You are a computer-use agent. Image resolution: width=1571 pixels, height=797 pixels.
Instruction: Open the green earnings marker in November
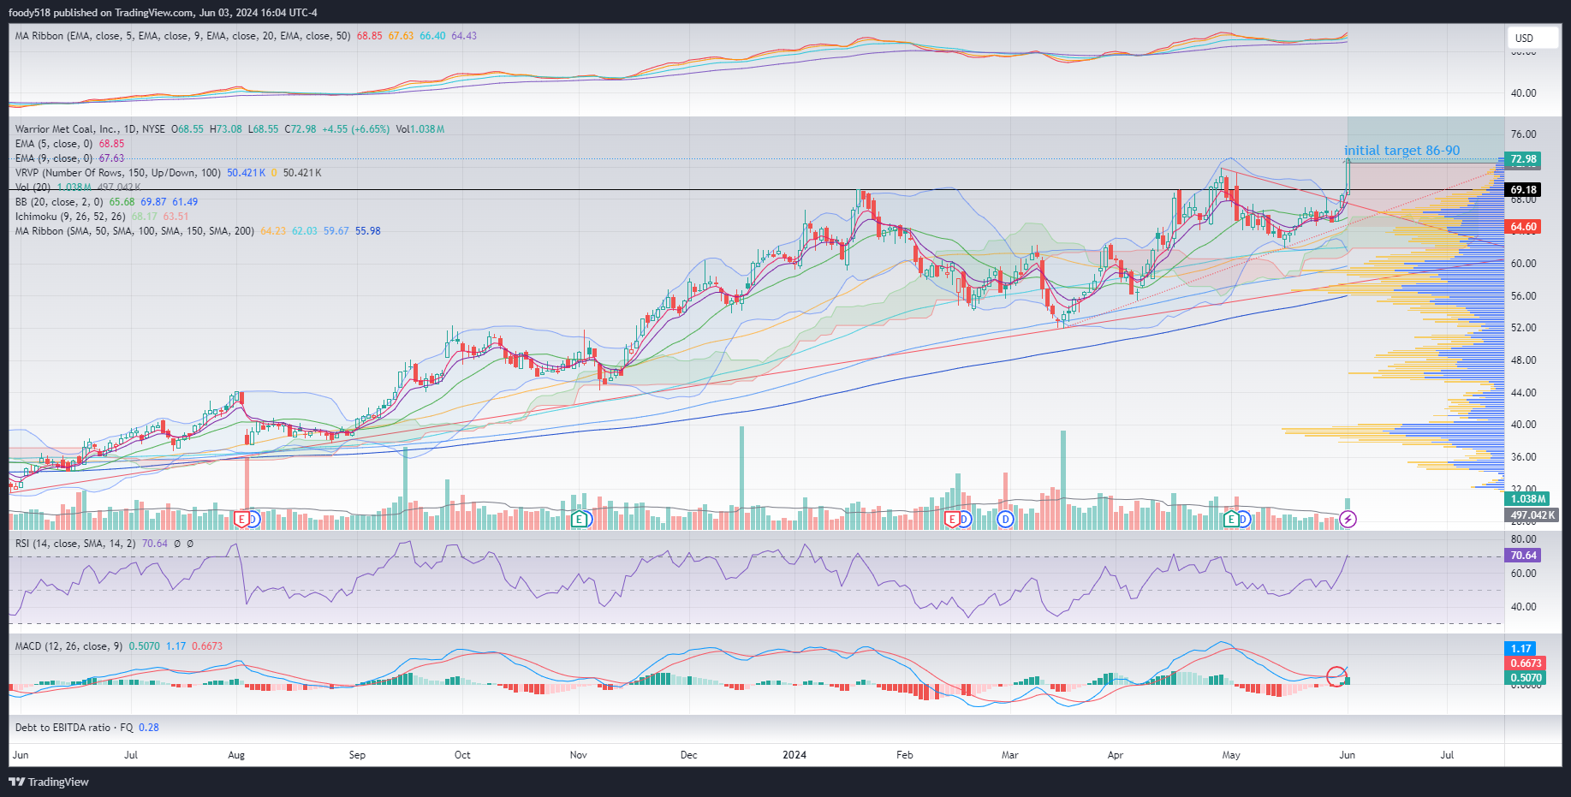tap(580, 519)
